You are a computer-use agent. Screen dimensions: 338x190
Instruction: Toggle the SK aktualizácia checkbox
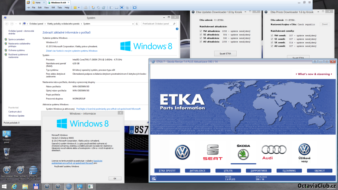coord(201,38)
